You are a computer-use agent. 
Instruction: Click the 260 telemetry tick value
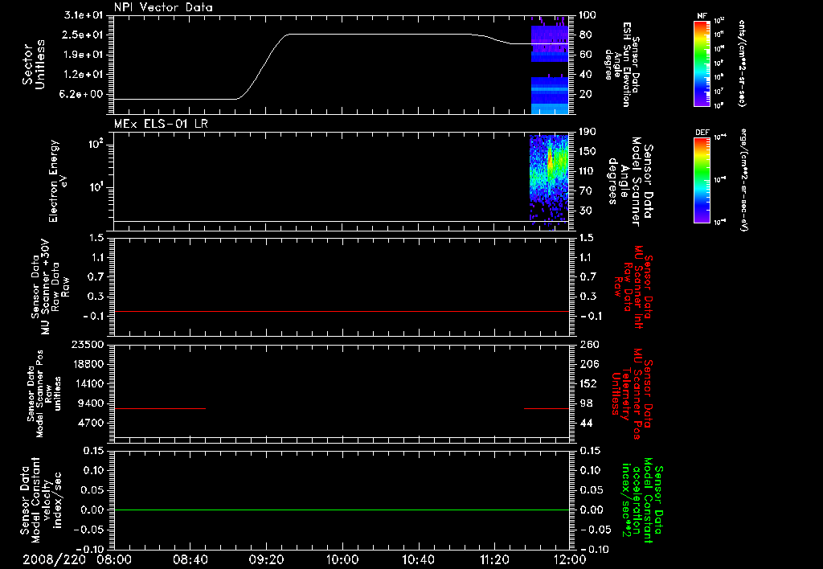[x=589, y=344]
